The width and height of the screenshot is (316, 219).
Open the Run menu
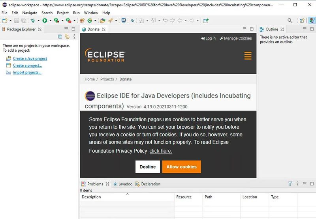(x=76, y=13)
